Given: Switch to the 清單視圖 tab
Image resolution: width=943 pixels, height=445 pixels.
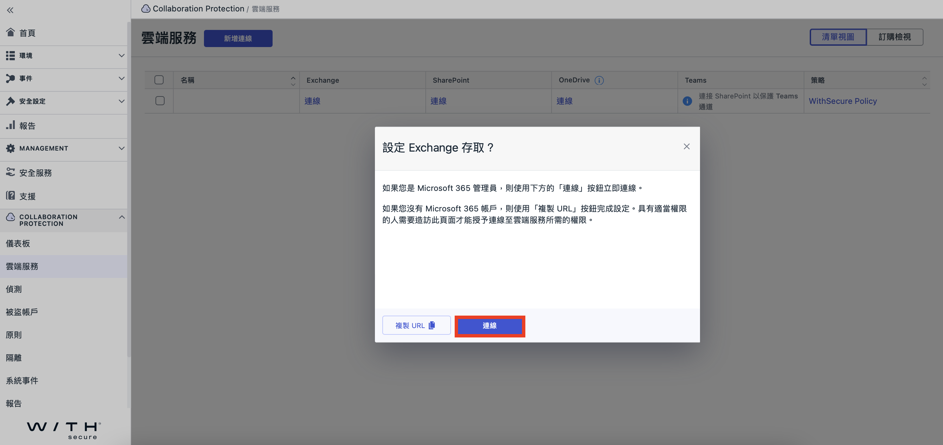Looking at the screenshot, I should [838, 37].
